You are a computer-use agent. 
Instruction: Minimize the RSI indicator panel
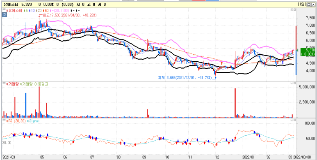292,120
